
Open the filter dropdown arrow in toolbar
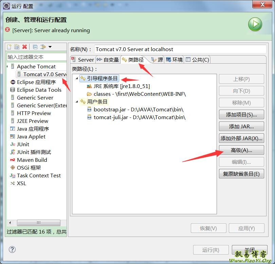click(x=50, y=47)
